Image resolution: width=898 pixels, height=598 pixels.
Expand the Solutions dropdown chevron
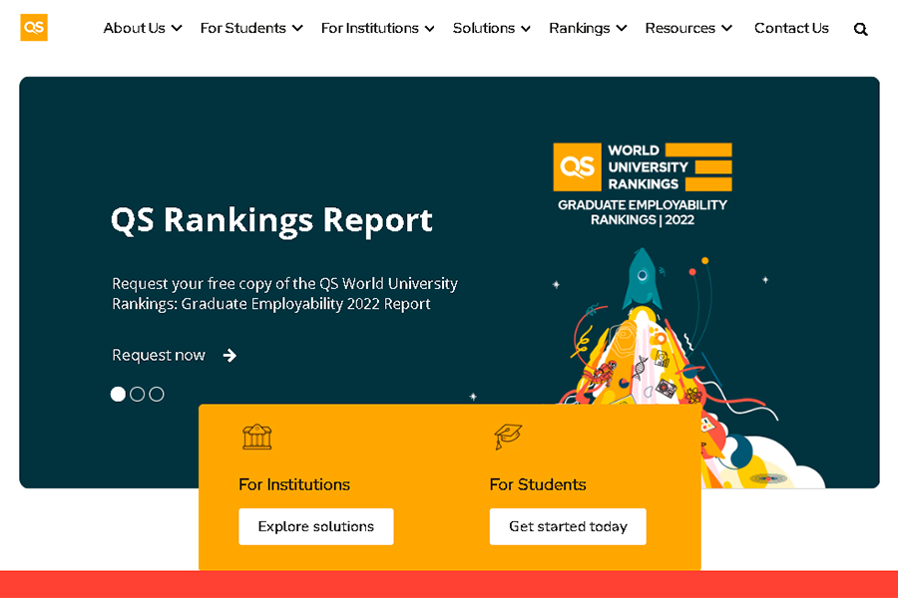(526, 28)
